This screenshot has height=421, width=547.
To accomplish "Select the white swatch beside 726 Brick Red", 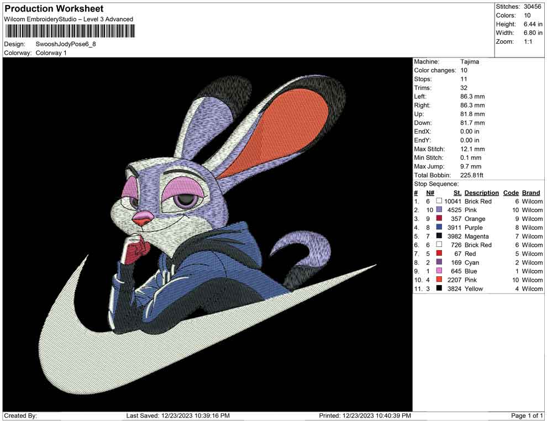I will tap(439, 245).
